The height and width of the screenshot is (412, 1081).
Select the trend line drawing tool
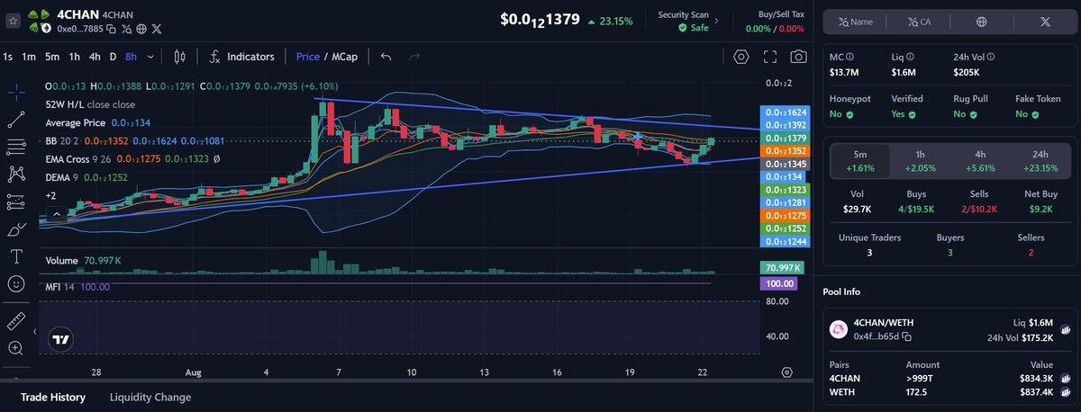pos(16,118)
